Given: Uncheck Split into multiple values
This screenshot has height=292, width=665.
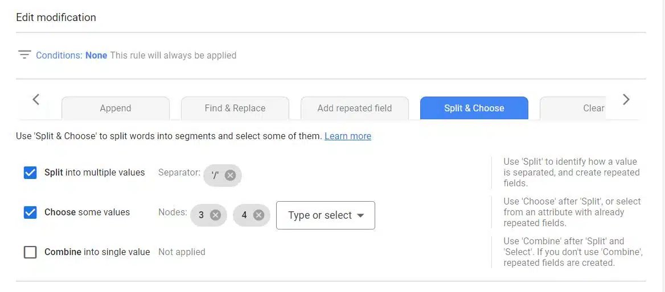Looking at the screenshot, I should coord(30,173).
